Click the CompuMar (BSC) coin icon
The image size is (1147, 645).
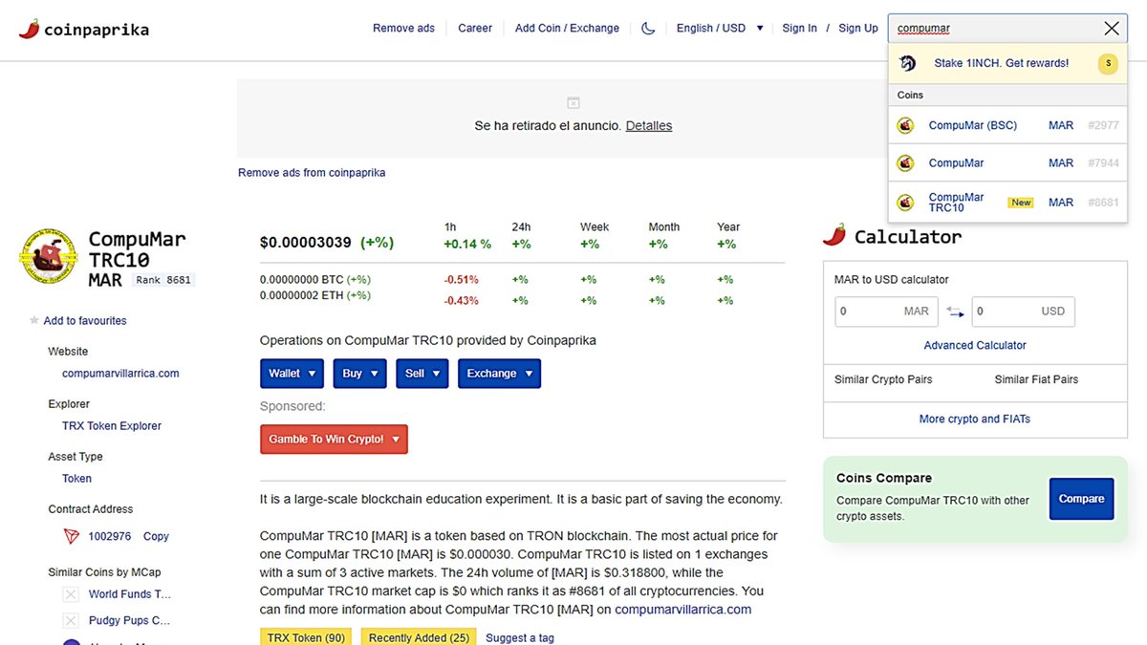(x=905, y=125)
